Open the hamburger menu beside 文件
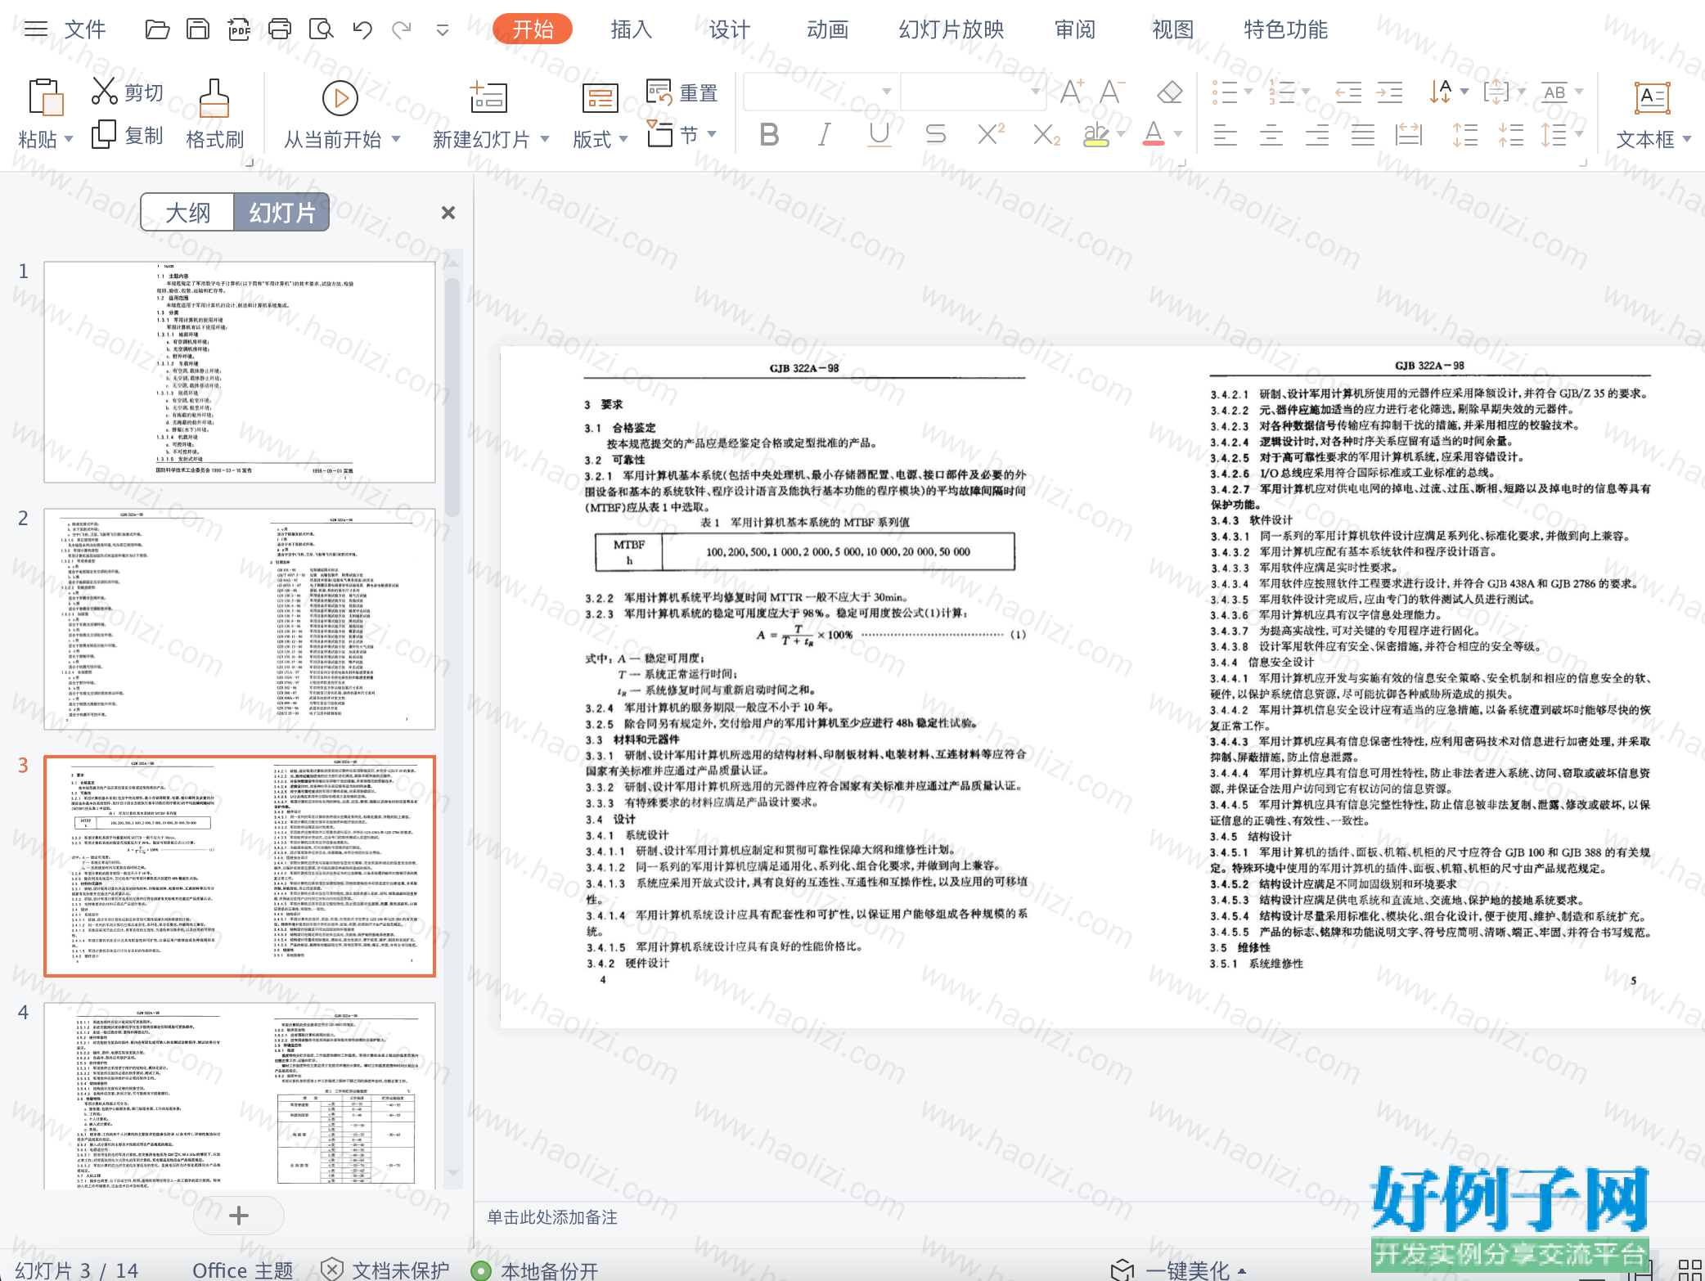The height and width of the screenshot is (1281, 1705). pos(36,30)
